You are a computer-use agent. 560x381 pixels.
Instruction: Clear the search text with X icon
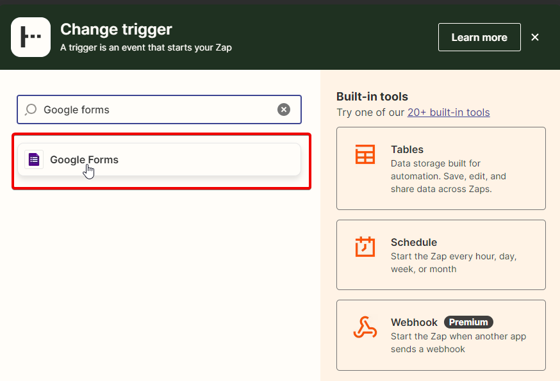click(284, 109)
